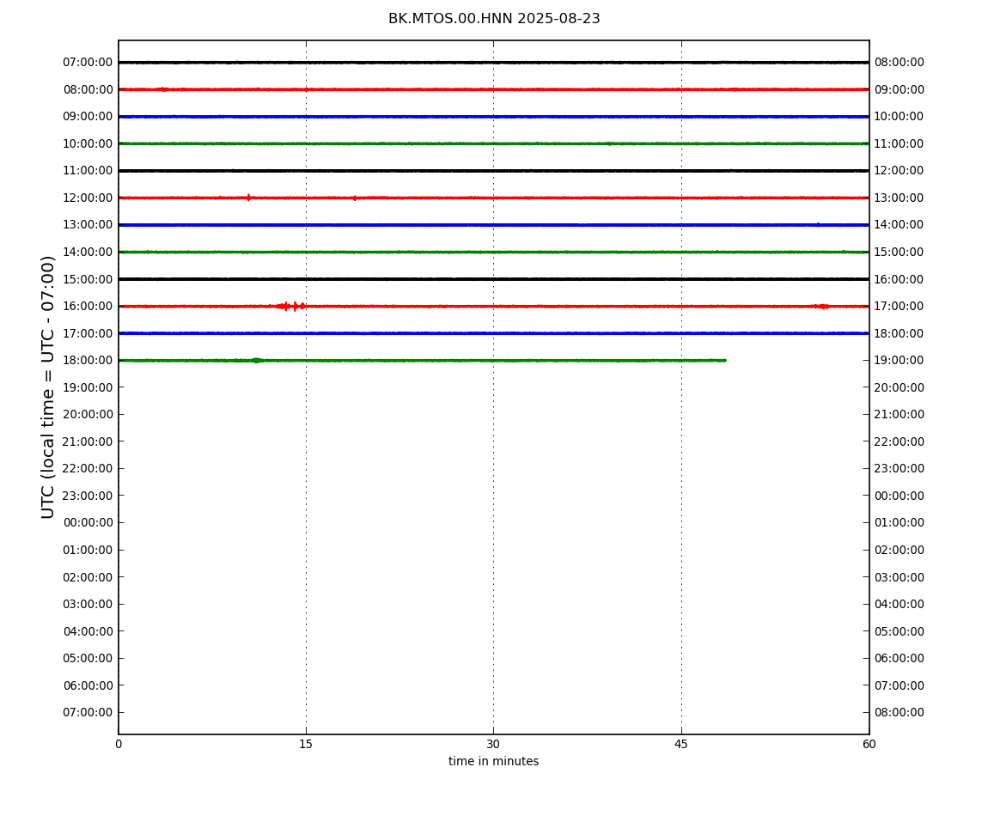
Task: Click the x-axis tick label 15
Action: coord(306,744)
